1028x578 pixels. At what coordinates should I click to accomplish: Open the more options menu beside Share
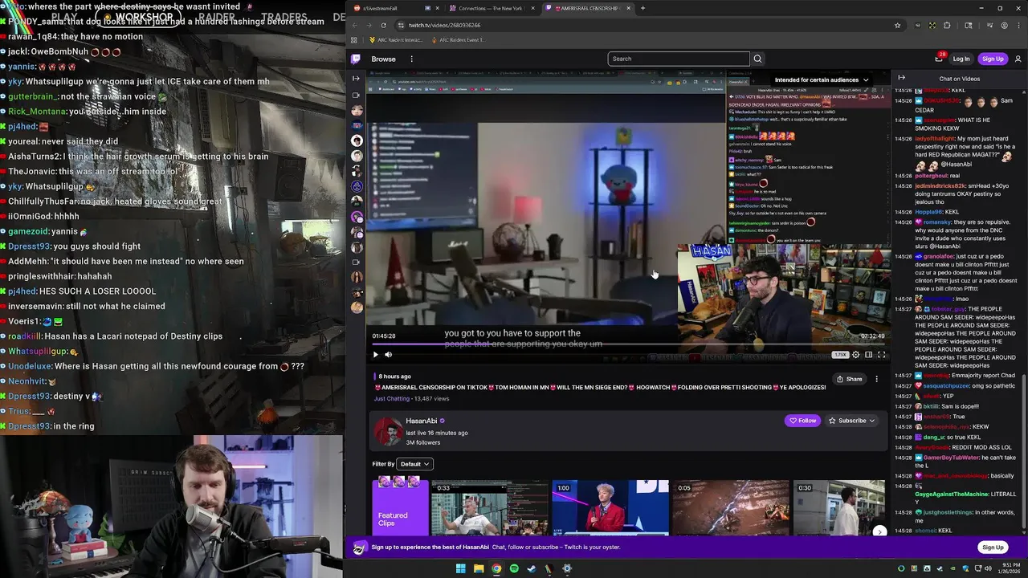point(876,379)
